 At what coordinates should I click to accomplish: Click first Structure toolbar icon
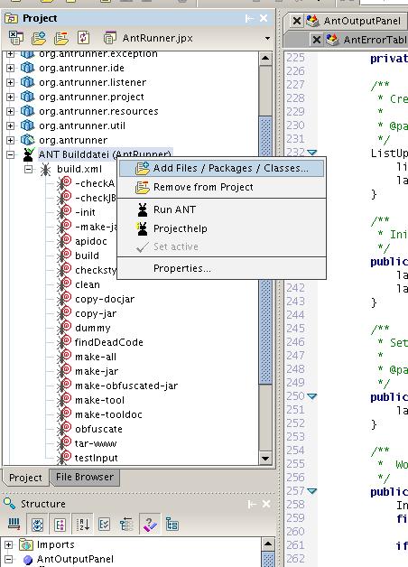pos(14,524)
